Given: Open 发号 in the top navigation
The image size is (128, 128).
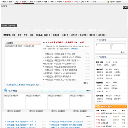Looking at the screenshot, I should (x=31, y=2).
